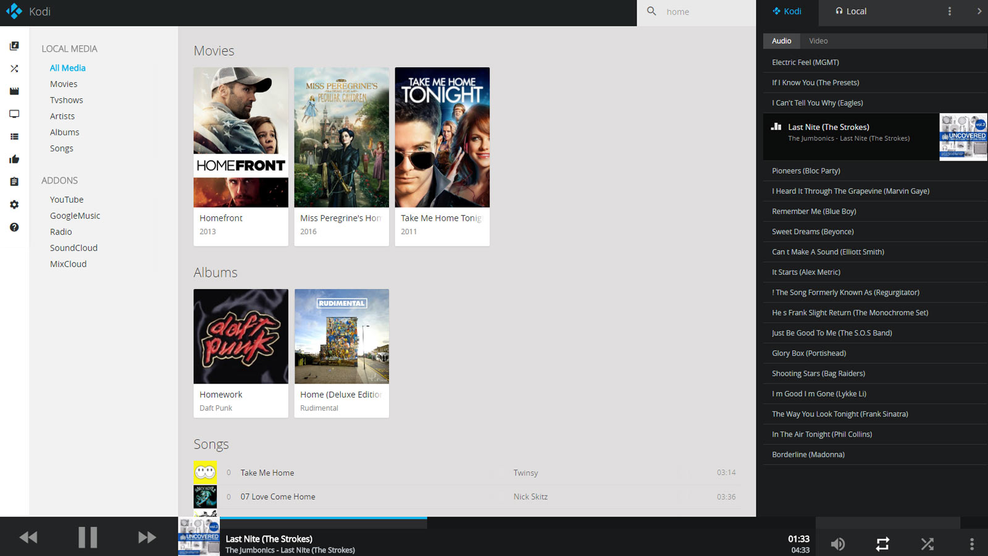Play 'Borderline (Madonna)' in playlist
This screenshot has height=556, width=988.
[x=875, y=455]
